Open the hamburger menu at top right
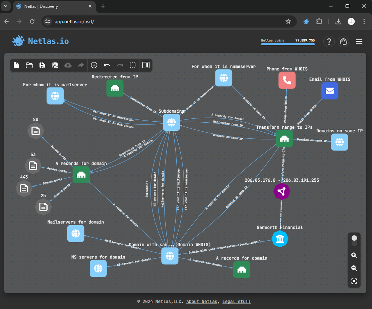 click(x=359, y=42)
